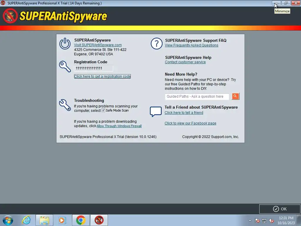Viewport: 301px width, 226px height.
Task: Click 'Copyright © 2022 Support.com, Inc.' text
Action: point(210,137)
